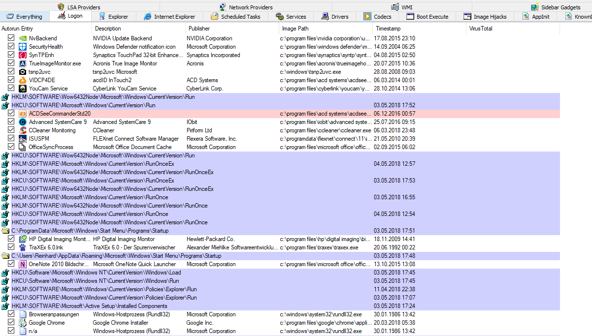592x336 pixels.
Task: Click the n/a entry file icon
Action: [x=23, y=331]
